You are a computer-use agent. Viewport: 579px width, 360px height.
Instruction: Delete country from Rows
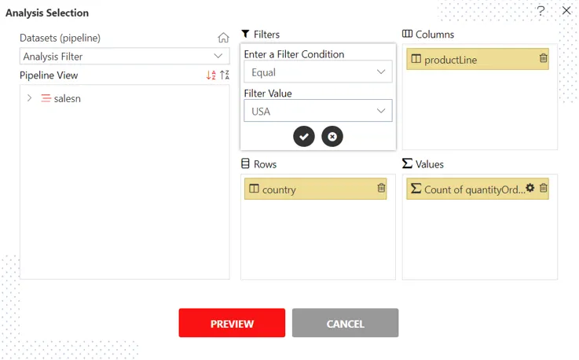click(381, 188)
